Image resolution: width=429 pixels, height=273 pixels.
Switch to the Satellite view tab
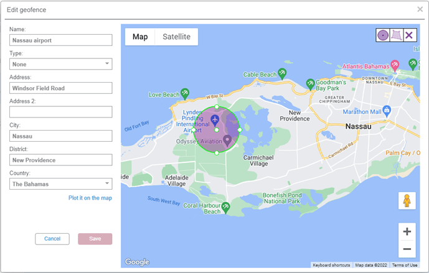pos(176,37)
